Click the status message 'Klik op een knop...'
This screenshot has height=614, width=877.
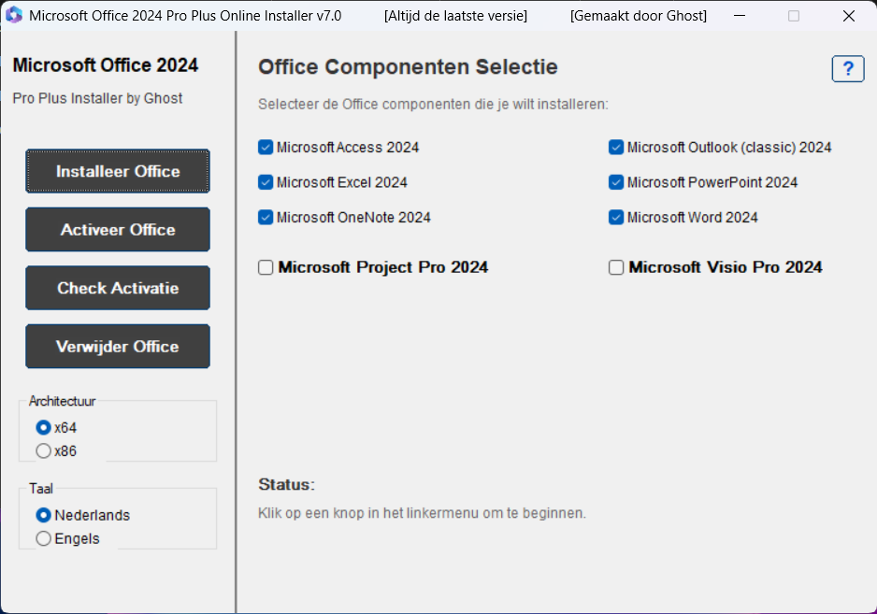pos(422,513)
